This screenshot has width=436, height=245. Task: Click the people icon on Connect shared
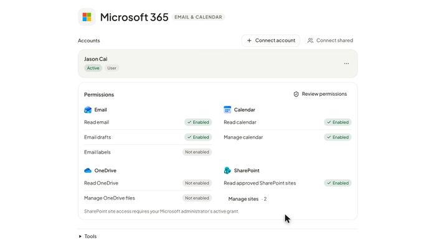pos(310,40)
